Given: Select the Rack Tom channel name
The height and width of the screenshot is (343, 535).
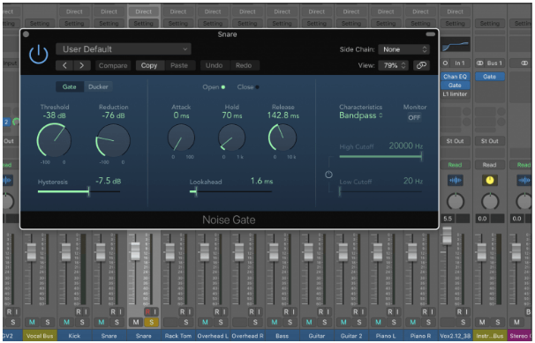Looking at the screenshot, I should (178, 336).
